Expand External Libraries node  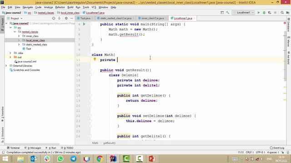pos(6,66)
